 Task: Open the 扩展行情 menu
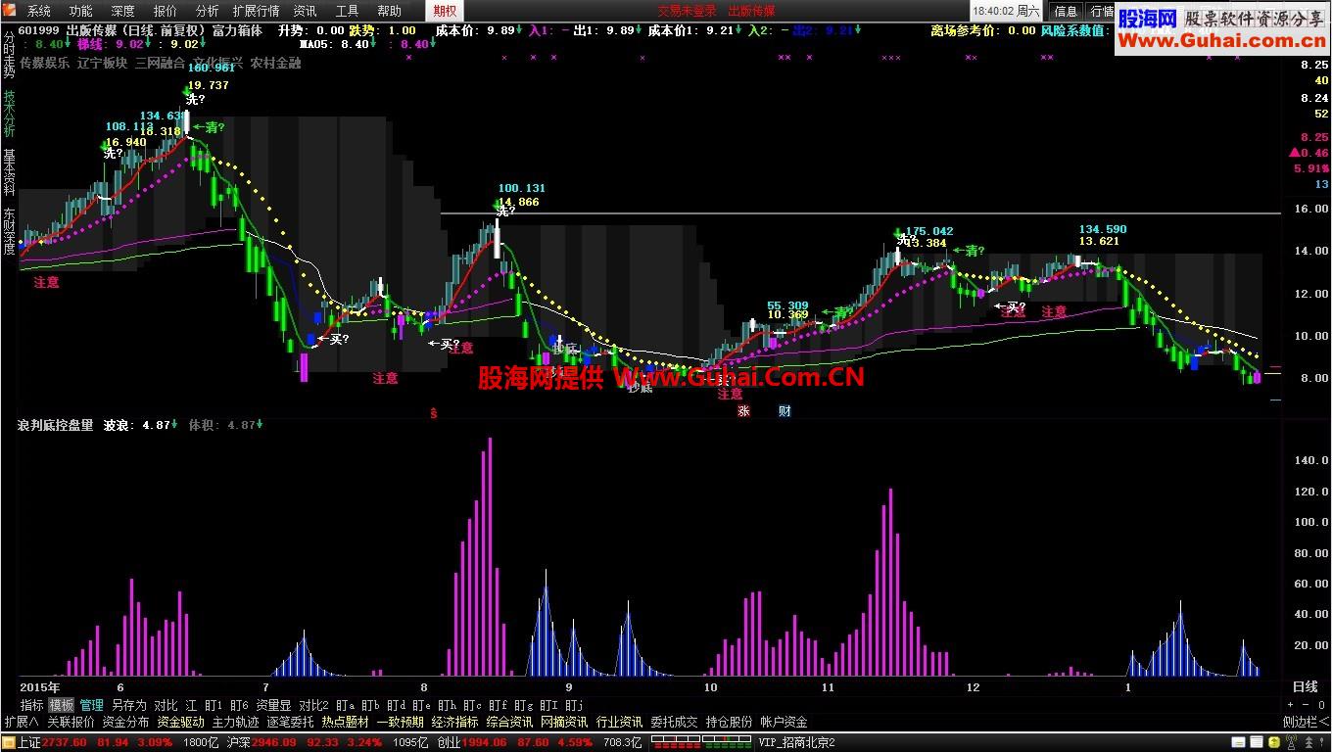[x=256, y=11]
